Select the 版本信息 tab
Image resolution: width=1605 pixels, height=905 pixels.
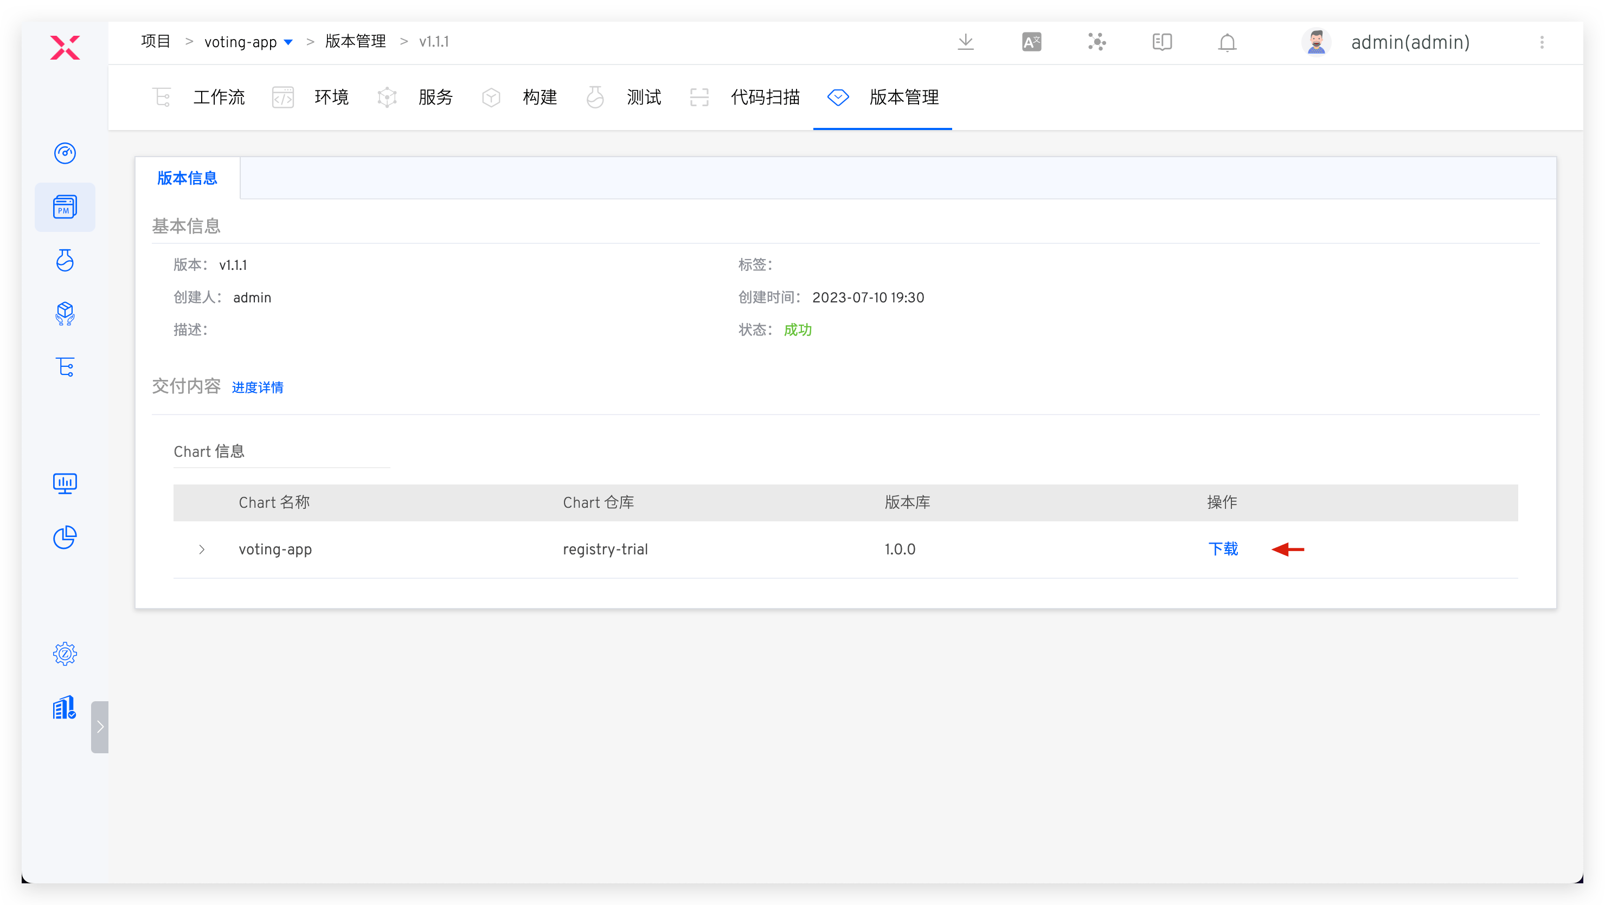(x=187, y=178)
